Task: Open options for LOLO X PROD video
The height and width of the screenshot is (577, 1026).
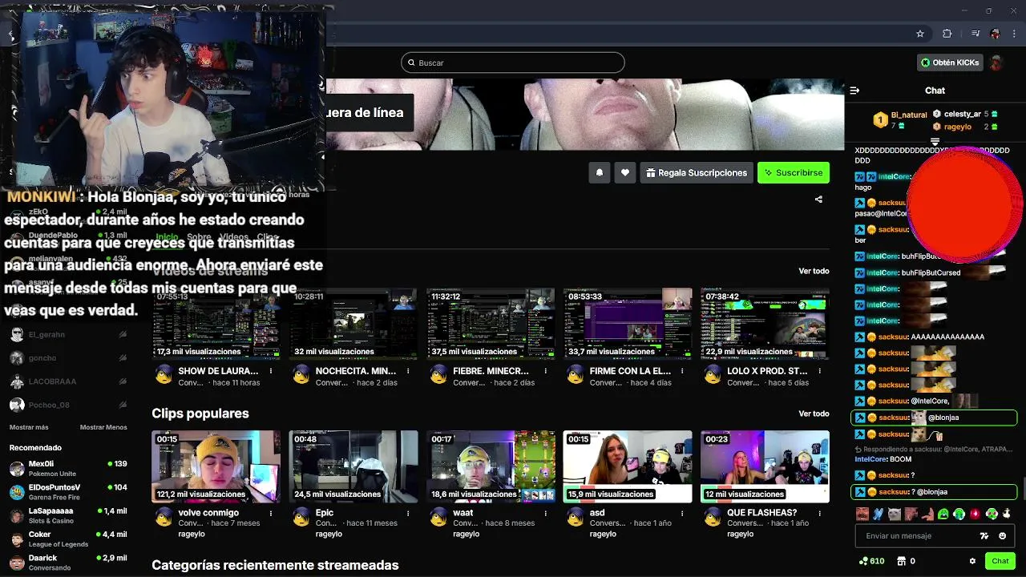Action: pos(819,371)
